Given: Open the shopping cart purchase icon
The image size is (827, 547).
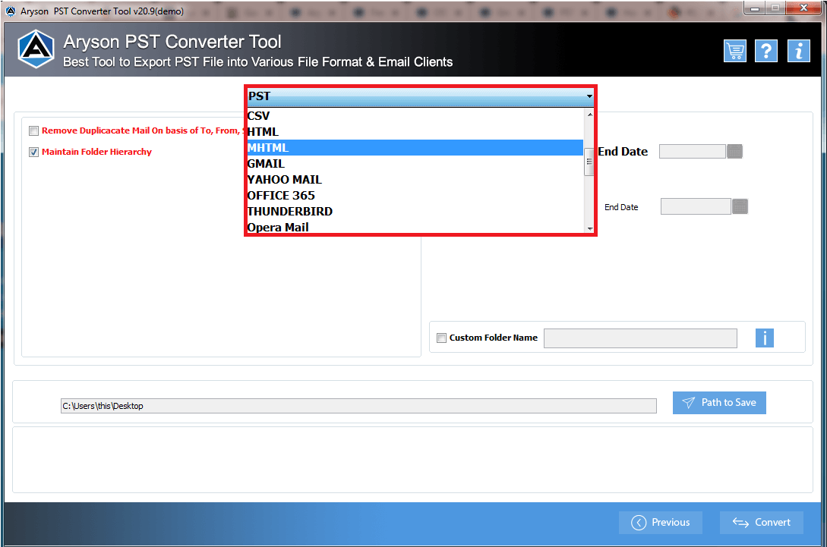Looking at the screenshot, I should [x=734, y=51].
